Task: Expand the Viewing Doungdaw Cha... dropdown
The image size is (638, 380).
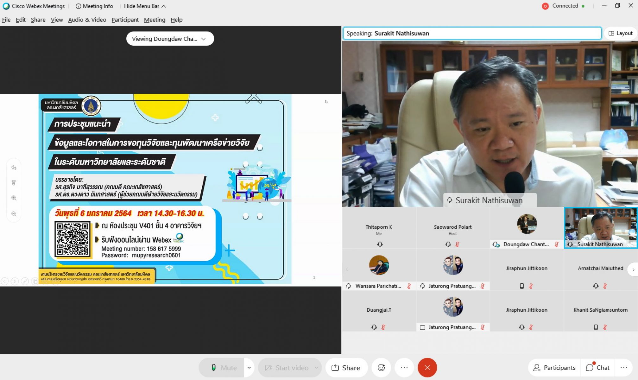Action: point(170,39)
